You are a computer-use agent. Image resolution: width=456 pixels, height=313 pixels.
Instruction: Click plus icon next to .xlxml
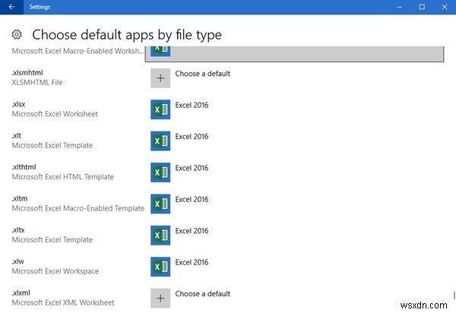[160, 298]
